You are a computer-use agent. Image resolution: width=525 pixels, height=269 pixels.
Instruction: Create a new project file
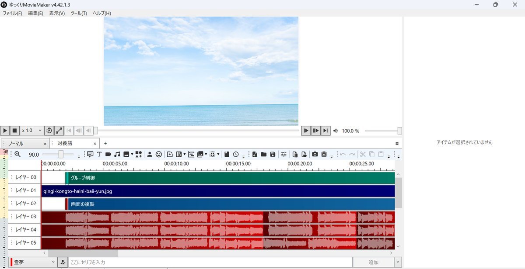255,154
